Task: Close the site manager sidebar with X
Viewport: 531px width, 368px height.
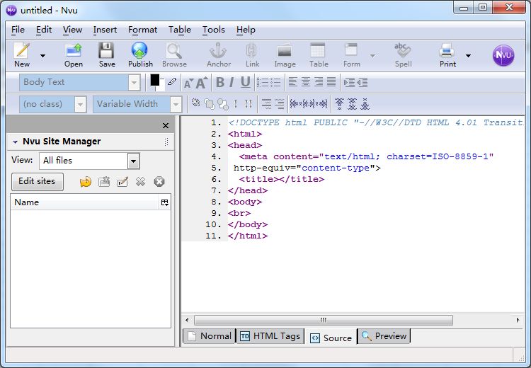Action: (166, 125)
